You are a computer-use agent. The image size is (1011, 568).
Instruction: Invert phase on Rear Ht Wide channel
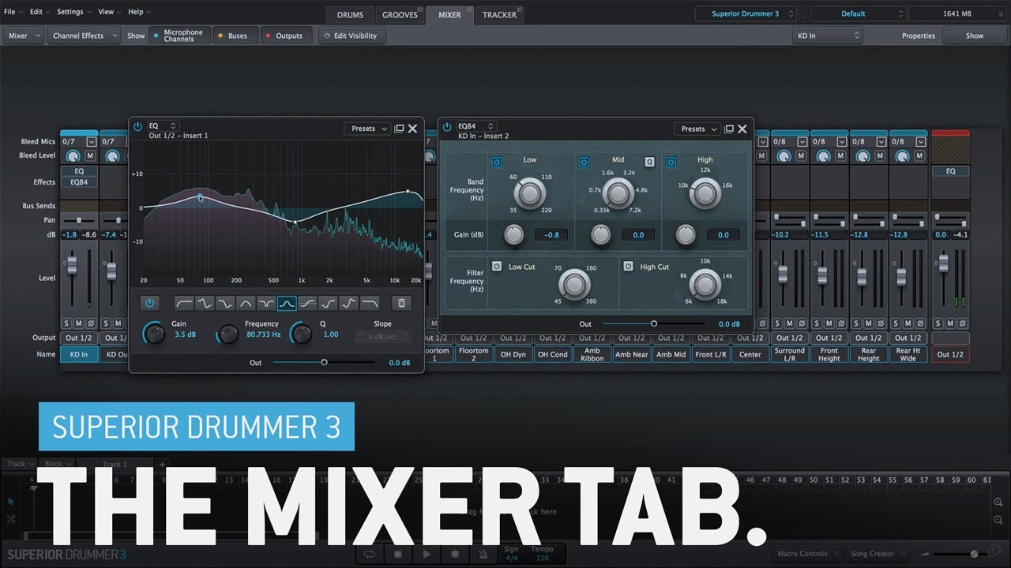click(x=919, y=323)
